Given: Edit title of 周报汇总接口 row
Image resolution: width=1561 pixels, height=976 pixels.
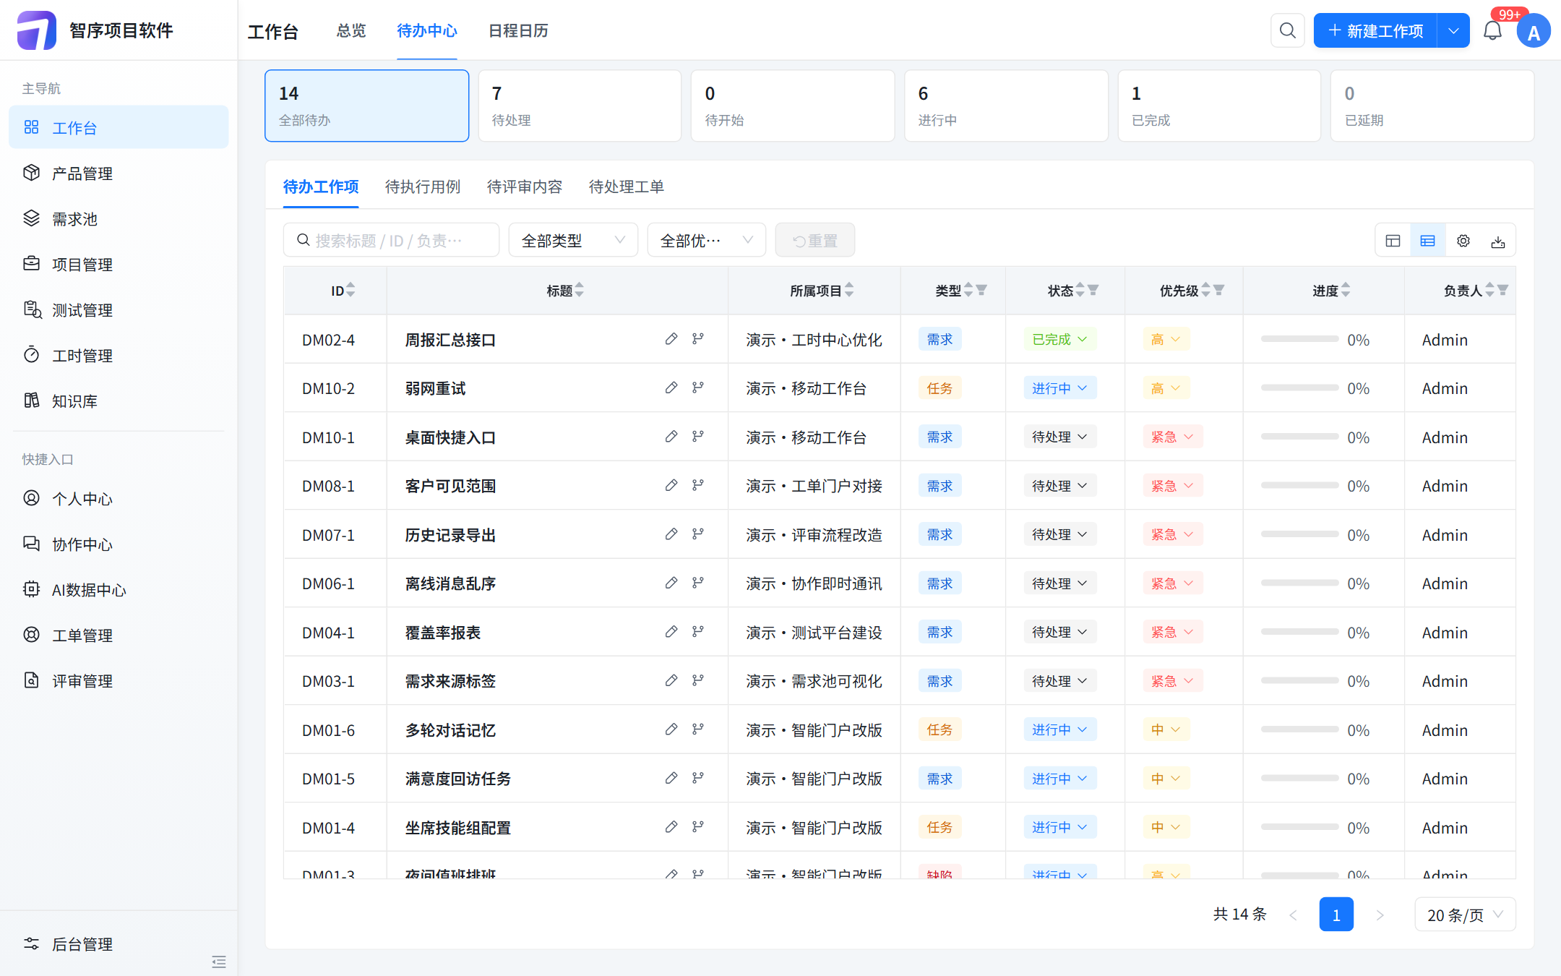Looking at the screenshot, I should point(671,339).
